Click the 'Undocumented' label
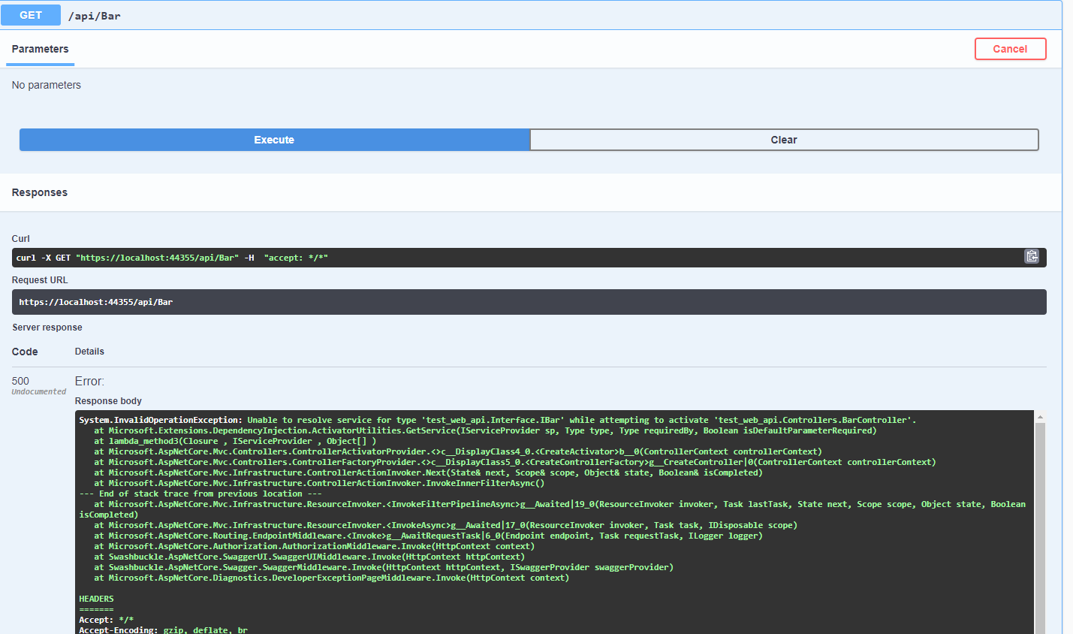The image size is (1073, 634). (39, 391)
